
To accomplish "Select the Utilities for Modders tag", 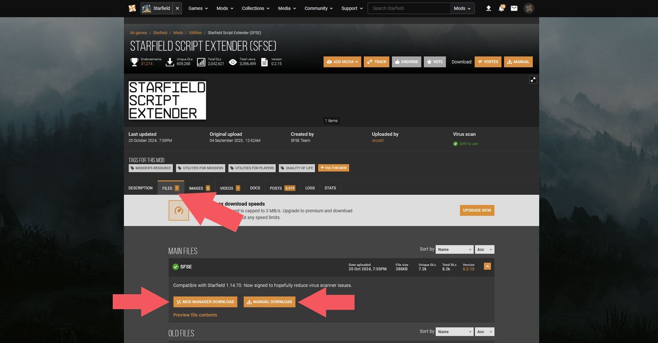I will tap(201, 168).
